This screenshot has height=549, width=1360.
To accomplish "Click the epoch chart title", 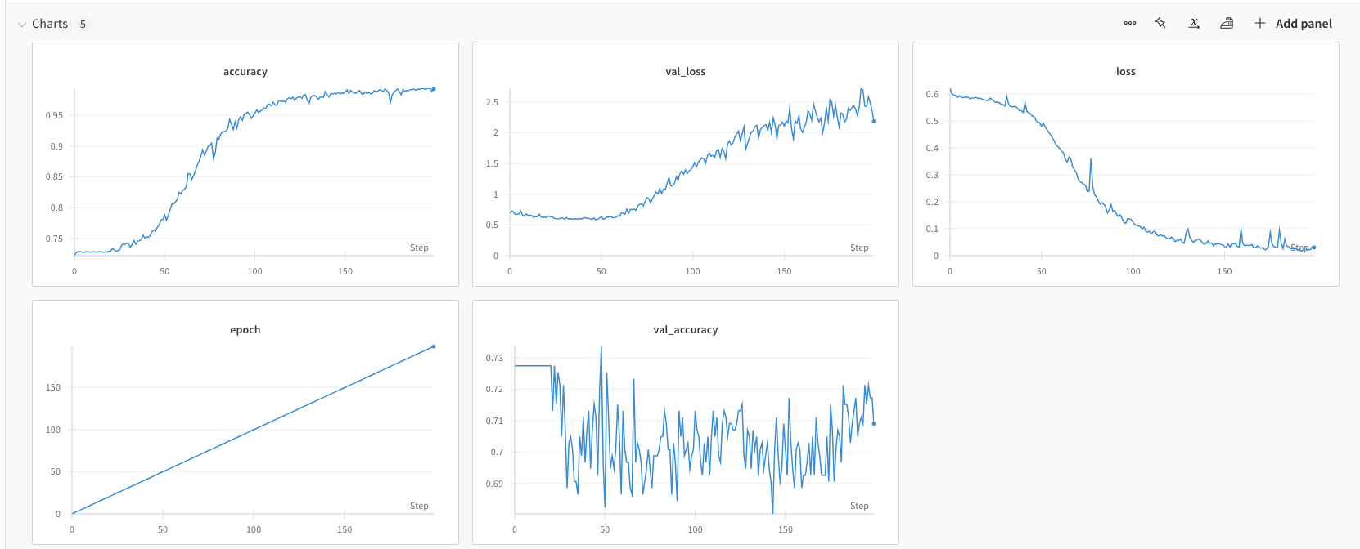I will pyautogui.click(x=245, y=330).
